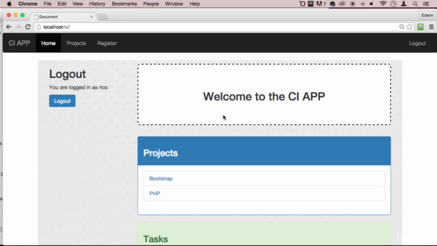This screenshot has width=437, height=246.
Task: Click the user account silhouette icon
Action: pos(404,4)
